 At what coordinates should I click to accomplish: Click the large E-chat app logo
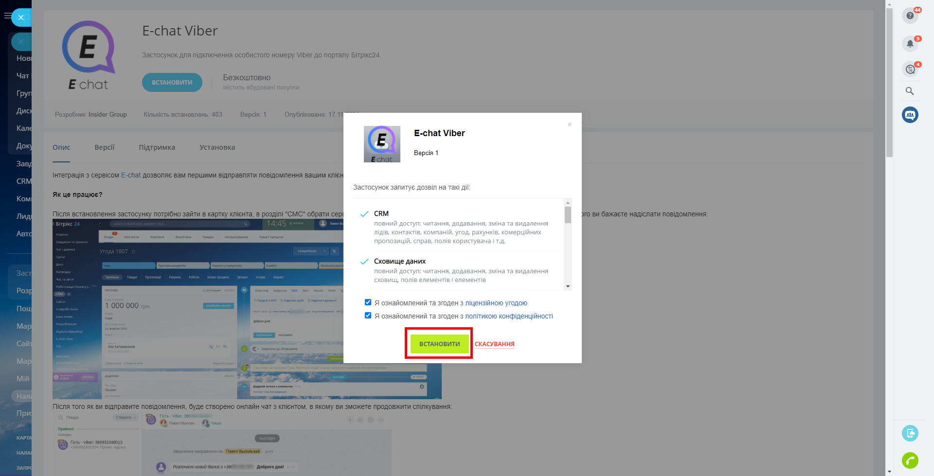pyautogui.click(x=89, y=54)
